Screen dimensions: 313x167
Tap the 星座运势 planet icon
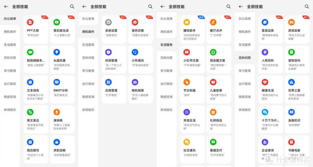(265, 22)
